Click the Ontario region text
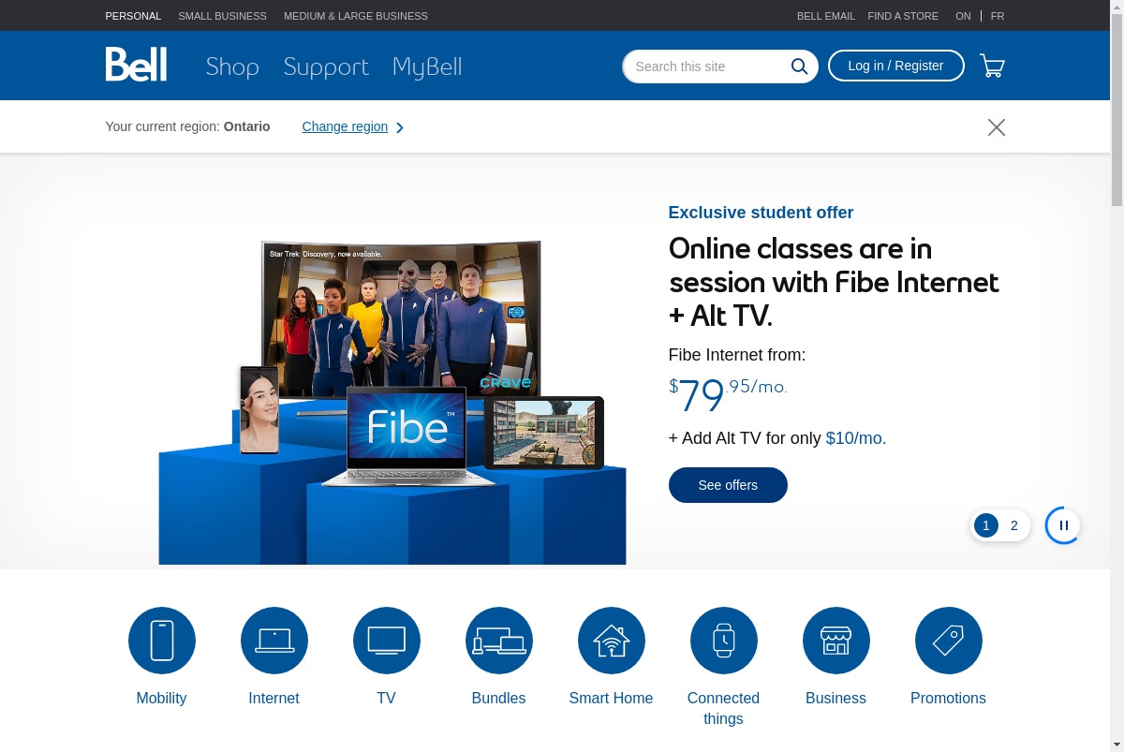The image size is (1124, 752). tap(246, 126)
